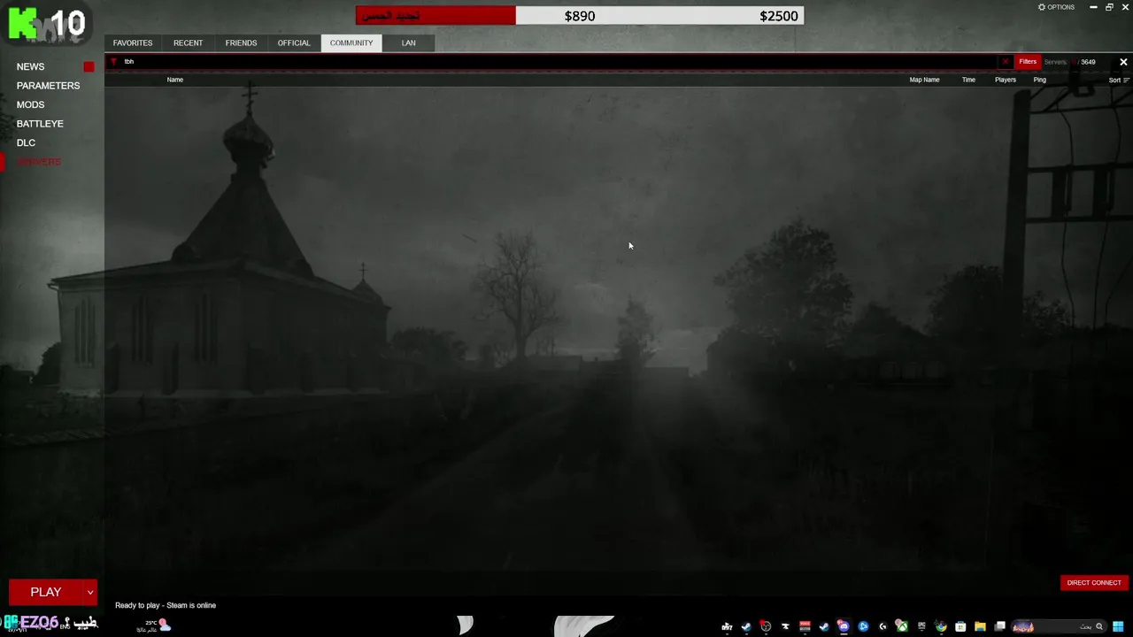Open the Xbox app taskbar icon
1133x637 pixels.
[902, 626]
